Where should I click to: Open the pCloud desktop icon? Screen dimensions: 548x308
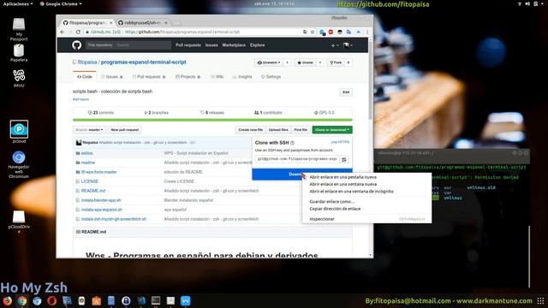point(19,131)
